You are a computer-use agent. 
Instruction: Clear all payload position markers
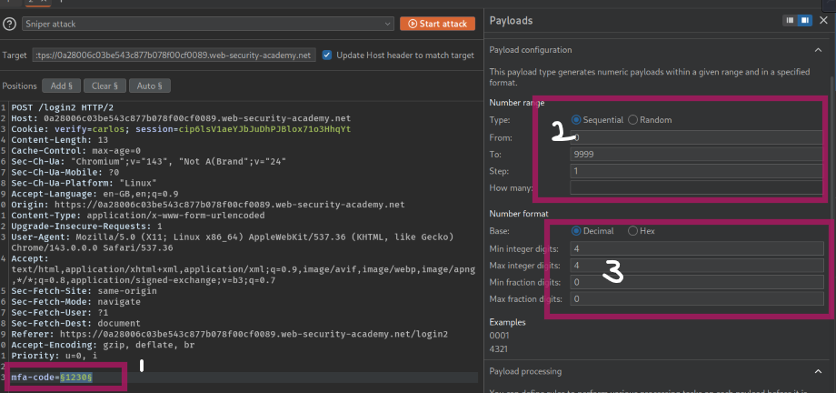104,86
